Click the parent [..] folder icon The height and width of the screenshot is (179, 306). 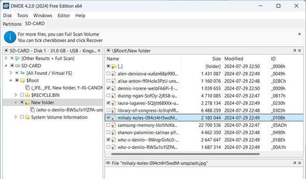[114, 66]
